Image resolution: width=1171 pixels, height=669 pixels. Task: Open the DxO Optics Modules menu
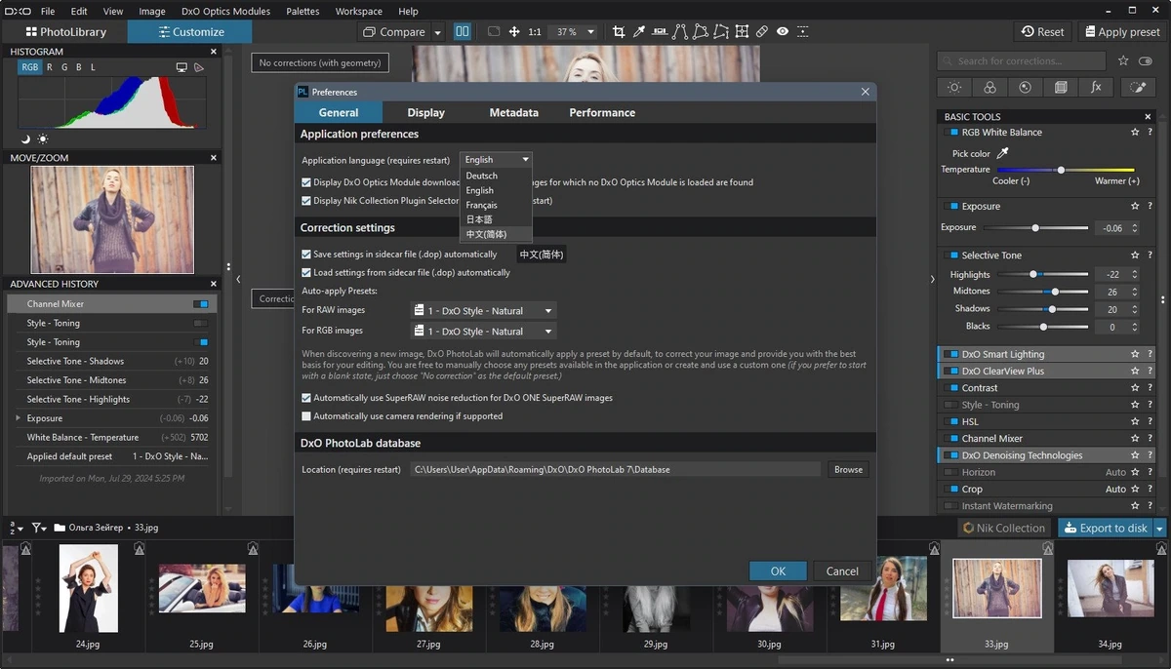tap(225, 11)
